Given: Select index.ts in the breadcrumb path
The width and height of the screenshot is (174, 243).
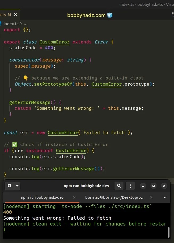Looking at the screenshot, I should [x=11, y=24].
